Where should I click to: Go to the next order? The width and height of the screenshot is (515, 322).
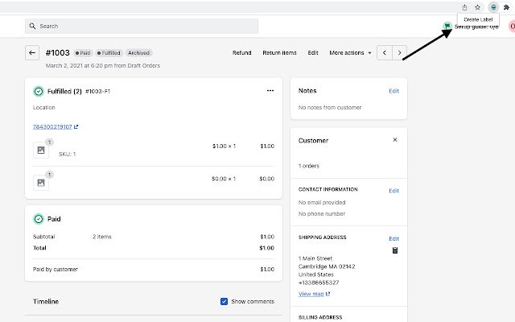tap(401, 53)
